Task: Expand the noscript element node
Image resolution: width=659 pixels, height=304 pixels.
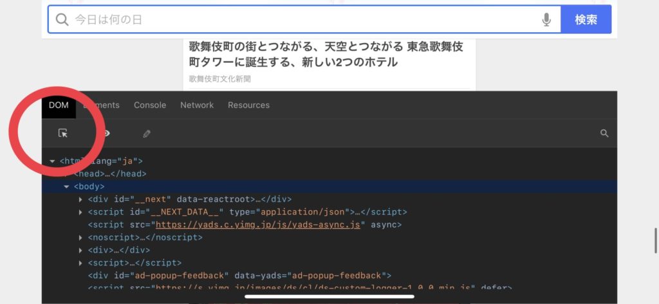Action: 80,237
